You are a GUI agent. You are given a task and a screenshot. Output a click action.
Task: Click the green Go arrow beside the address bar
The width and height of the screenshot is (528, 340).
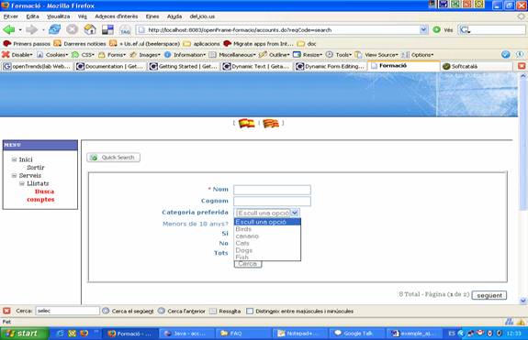point(436,29)
